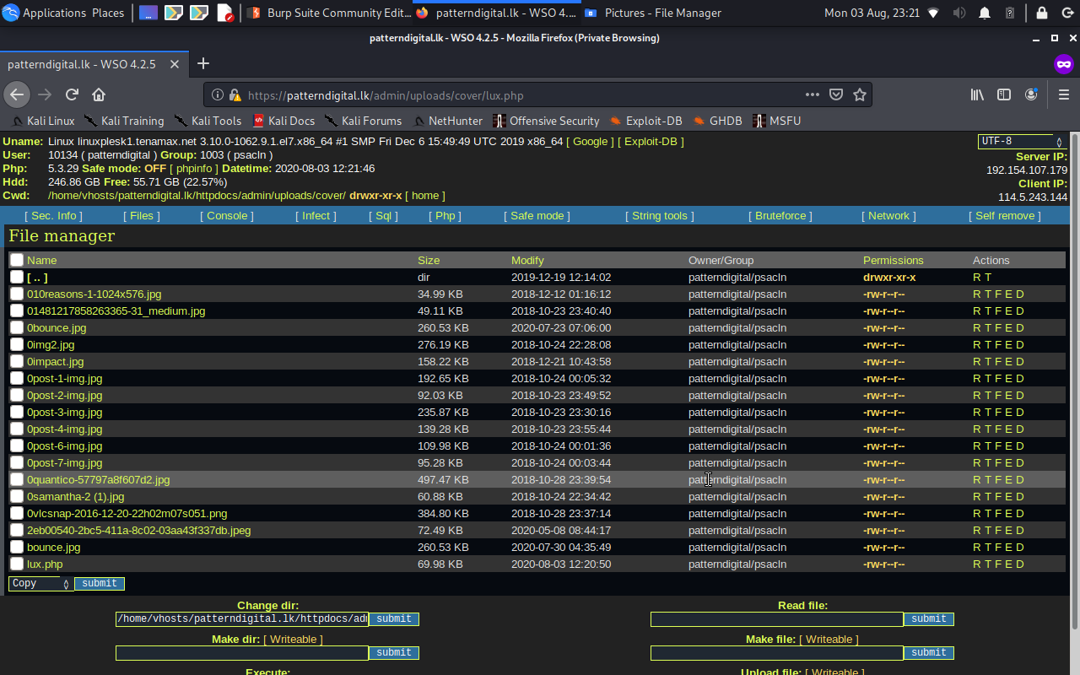1080x675 pixels.
Task: Click the D action for 0impact.jpg
Action: coord(1020,361)
